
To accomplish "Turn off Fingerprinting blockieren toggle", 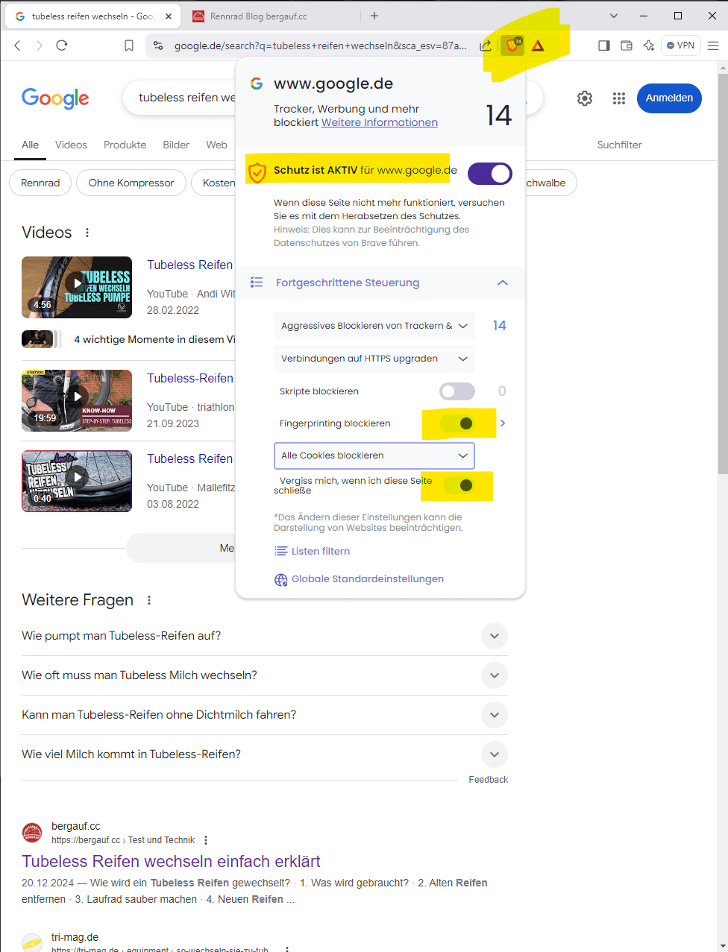I will click(458, 423).
